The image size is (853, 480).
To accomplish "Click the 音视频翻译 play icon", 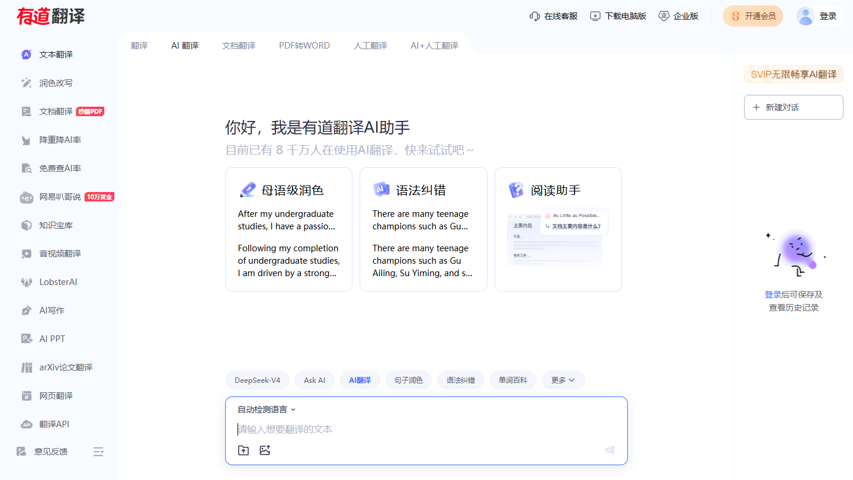I will [26, 254].
